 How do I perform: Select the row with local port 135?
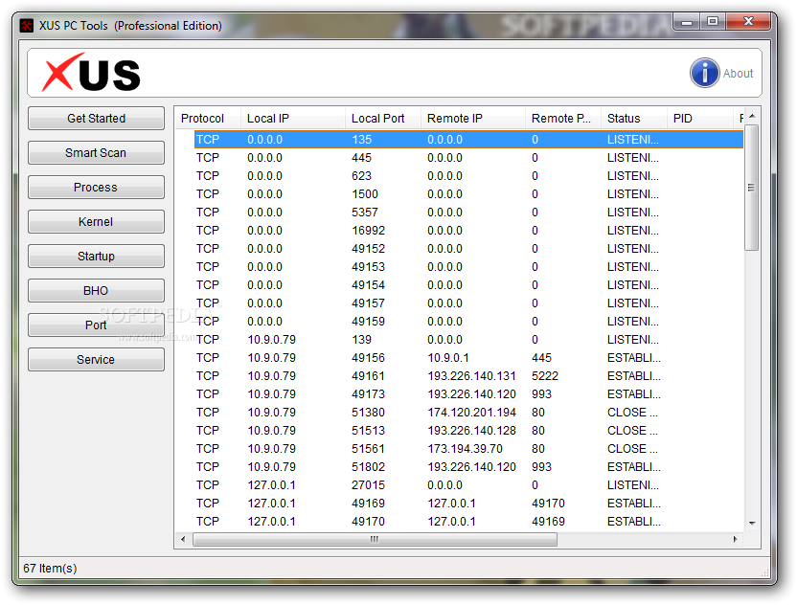pos(468,139)
